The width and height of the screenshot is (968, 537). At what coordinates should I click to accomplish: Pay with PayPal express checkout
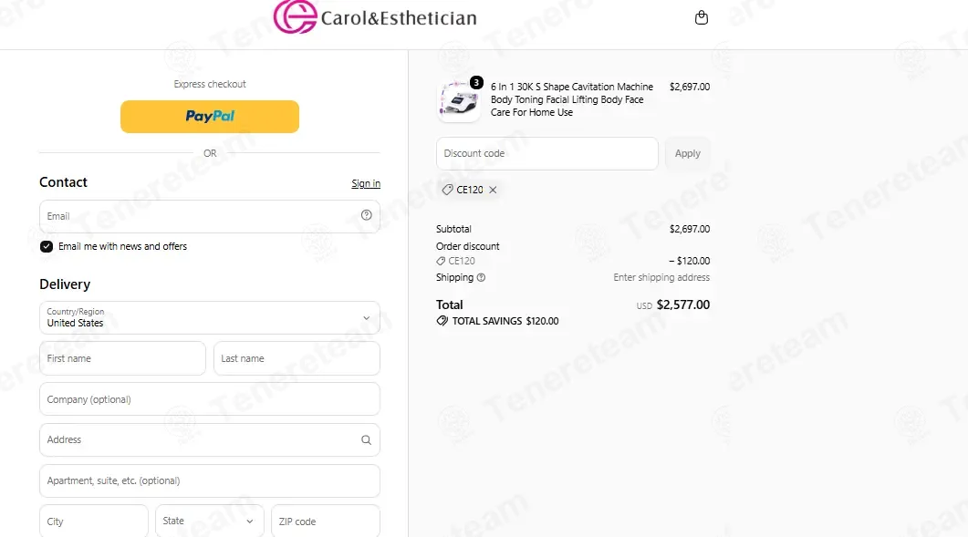[x=210, y=117]
